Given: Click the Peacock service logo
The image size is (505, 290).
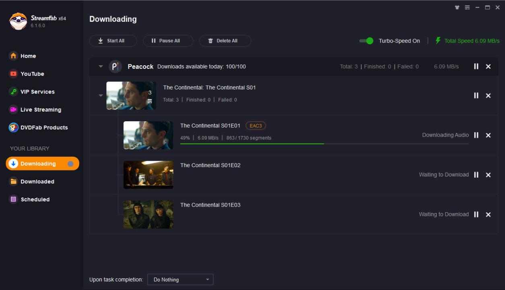Looking at the screenshot, I should (x=115, y=66).
